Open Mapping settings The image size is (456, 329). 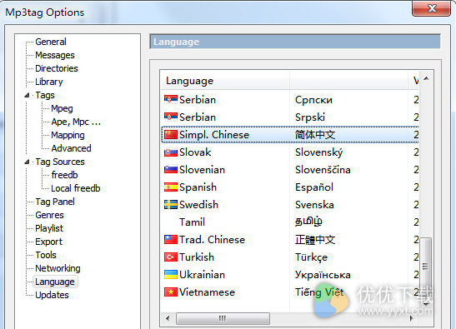click(x=68, y=135)
